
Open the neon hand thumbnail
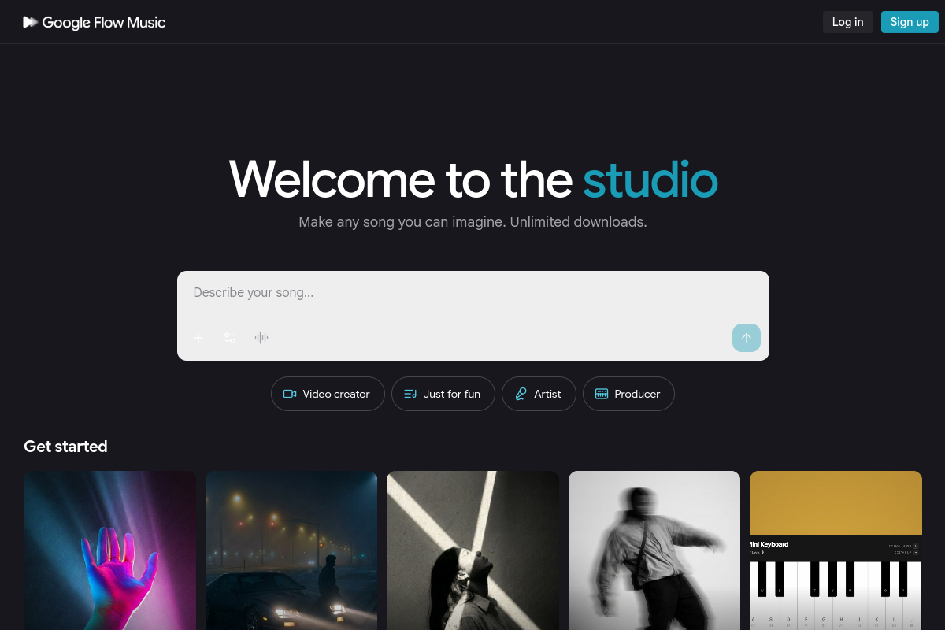109,550
